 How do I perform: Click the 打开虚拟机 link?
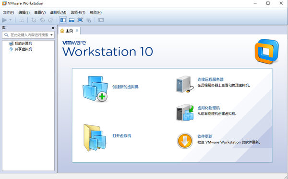coord(122,136)
